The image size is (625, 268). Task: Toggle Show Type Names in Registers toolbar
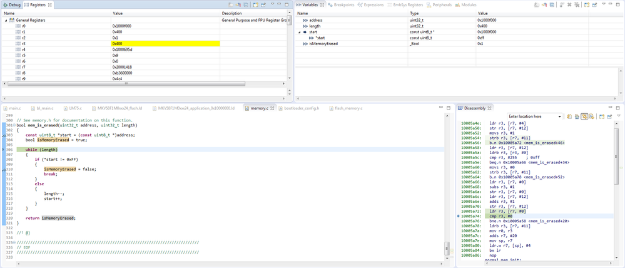click(x=230, y=5)
